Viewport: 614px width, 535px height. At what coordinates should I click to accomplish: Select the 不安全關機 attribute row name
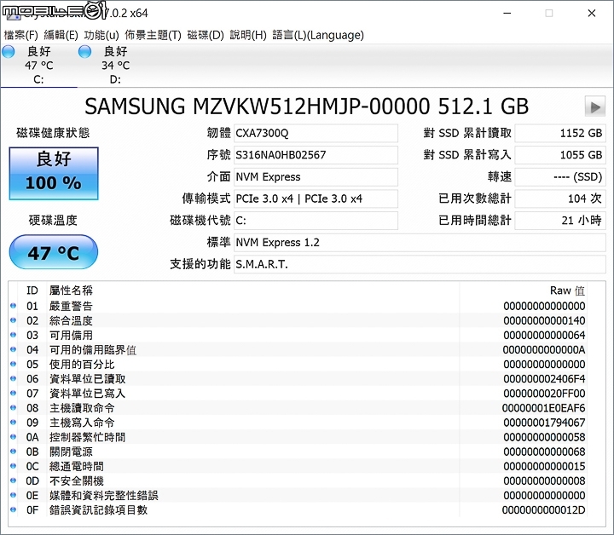77,481
